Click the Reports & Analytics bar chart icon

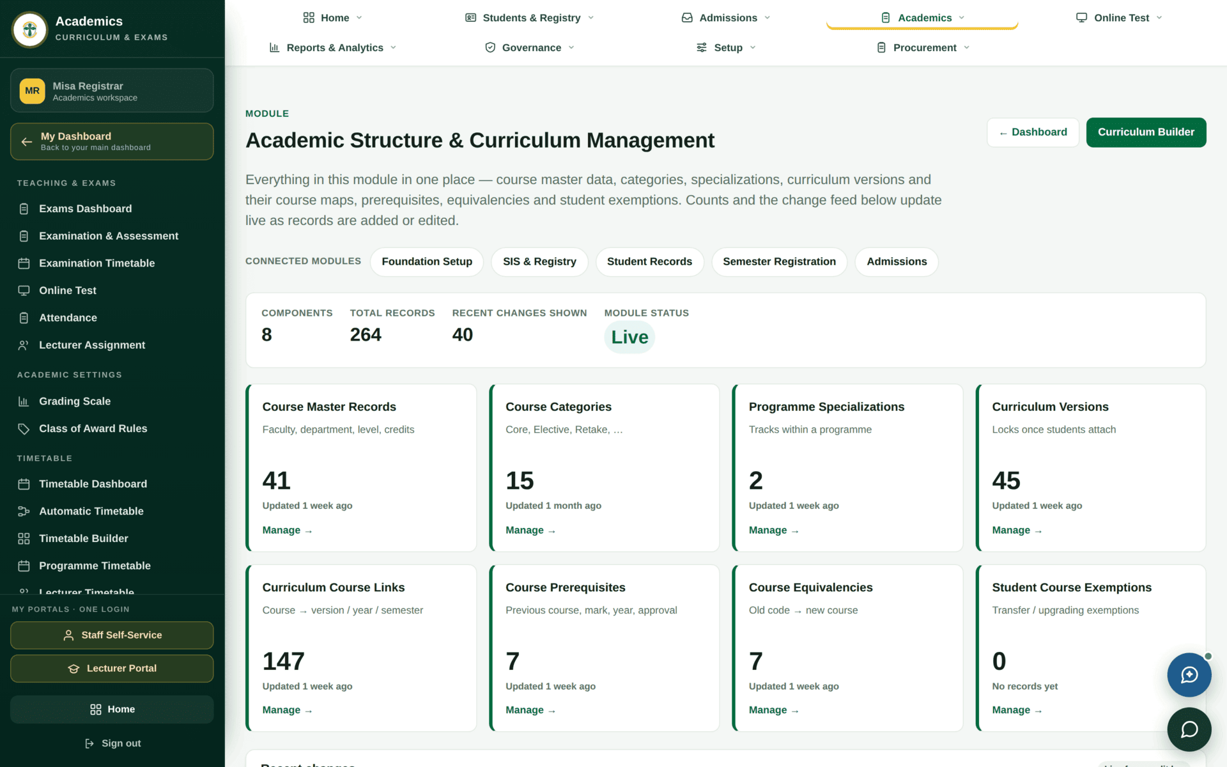point(275,47)
